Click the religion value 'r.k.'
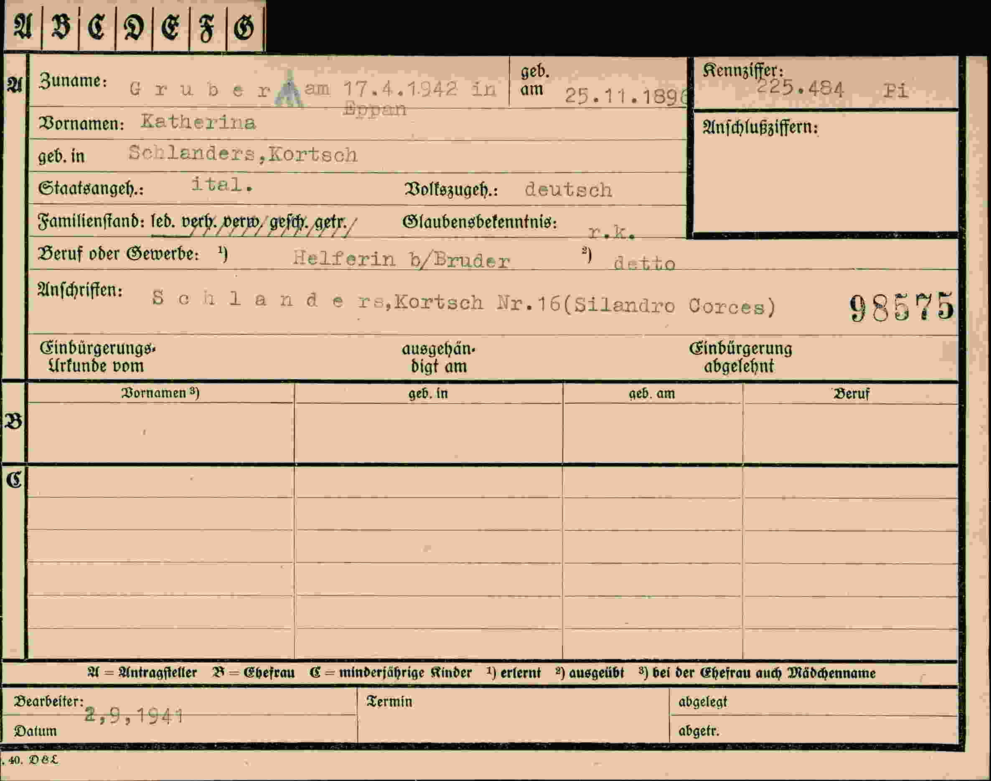 coord(612,233)
